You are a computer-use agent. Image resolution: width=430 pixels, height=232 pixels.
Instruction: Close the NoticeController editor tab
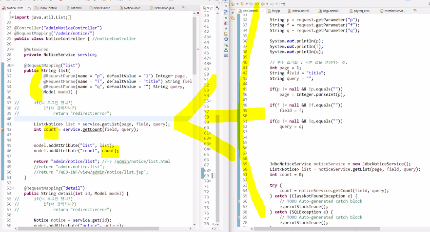coord(30,8)
